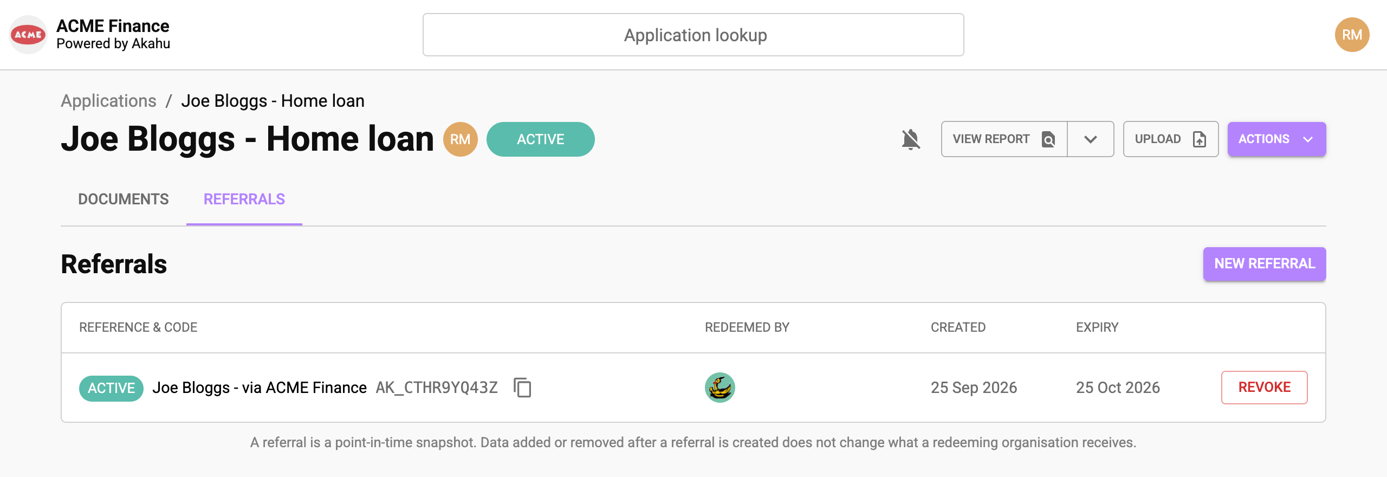This screenshot has height=477, width=1387.
Task: Open the RM user avatar menu in header
Action: click(x=1352, y=35)
